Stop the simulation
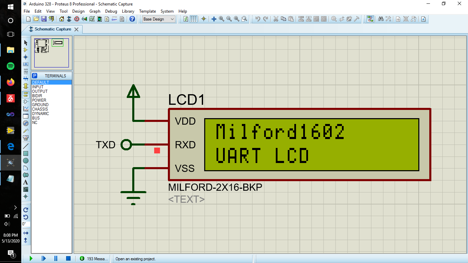Screen dimensions: 468x263 click(68, 259)
